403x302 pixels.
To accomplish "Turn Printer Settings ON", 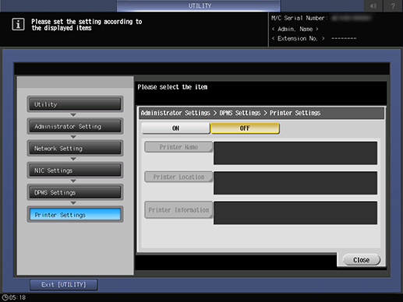I will tap(175, 128).
